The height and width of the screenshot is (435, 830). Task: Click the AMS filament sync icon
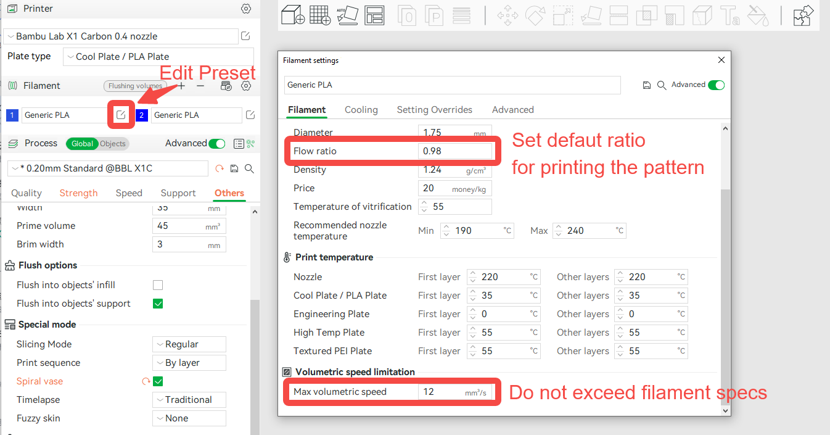coord(226,86)
